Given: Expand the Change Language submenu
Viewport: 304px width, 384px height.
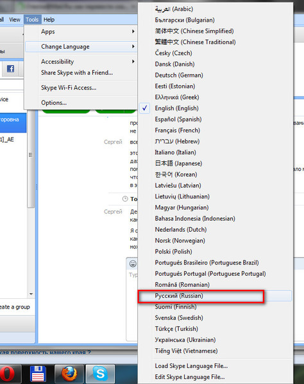Looking at the screenshot, I should coord(81,47).
